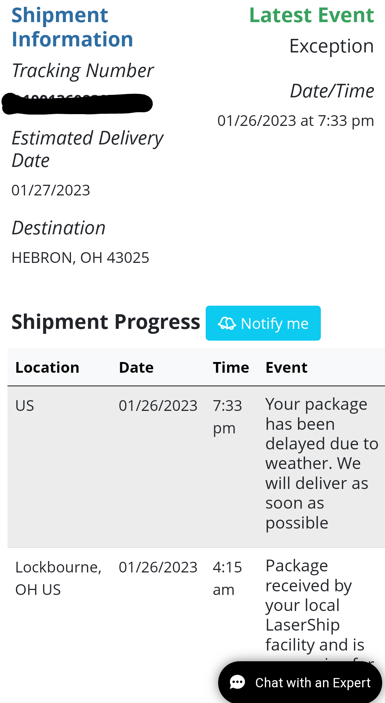Click the Location column header
This screenshot has height=703, width=385.
click(x=47, y=368)
